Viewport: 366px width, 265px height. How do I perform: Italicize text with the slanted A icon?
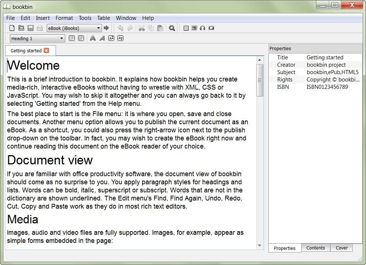102,38
